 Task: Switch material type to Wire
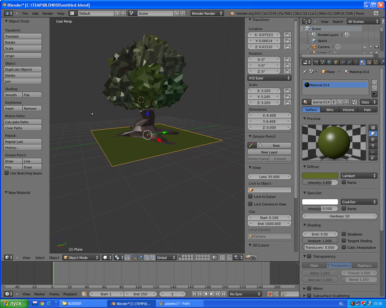(x=330, y=109)
